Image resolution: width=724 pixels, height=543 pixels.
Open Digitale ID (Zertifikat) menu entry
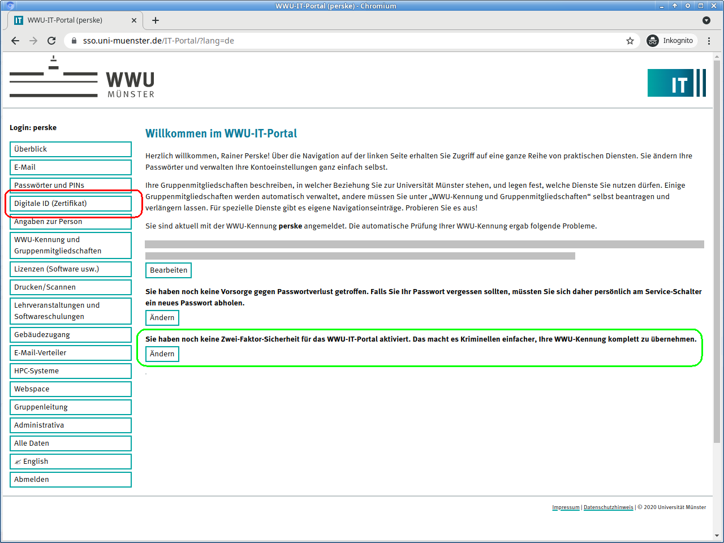pos(71,204)
